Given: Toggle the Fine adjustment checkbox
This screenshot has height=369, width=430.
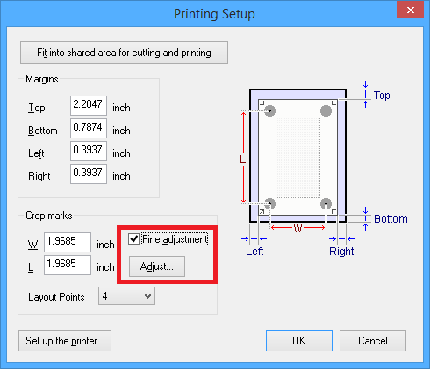Looking at the screenshot, I should tap(133, 239).
